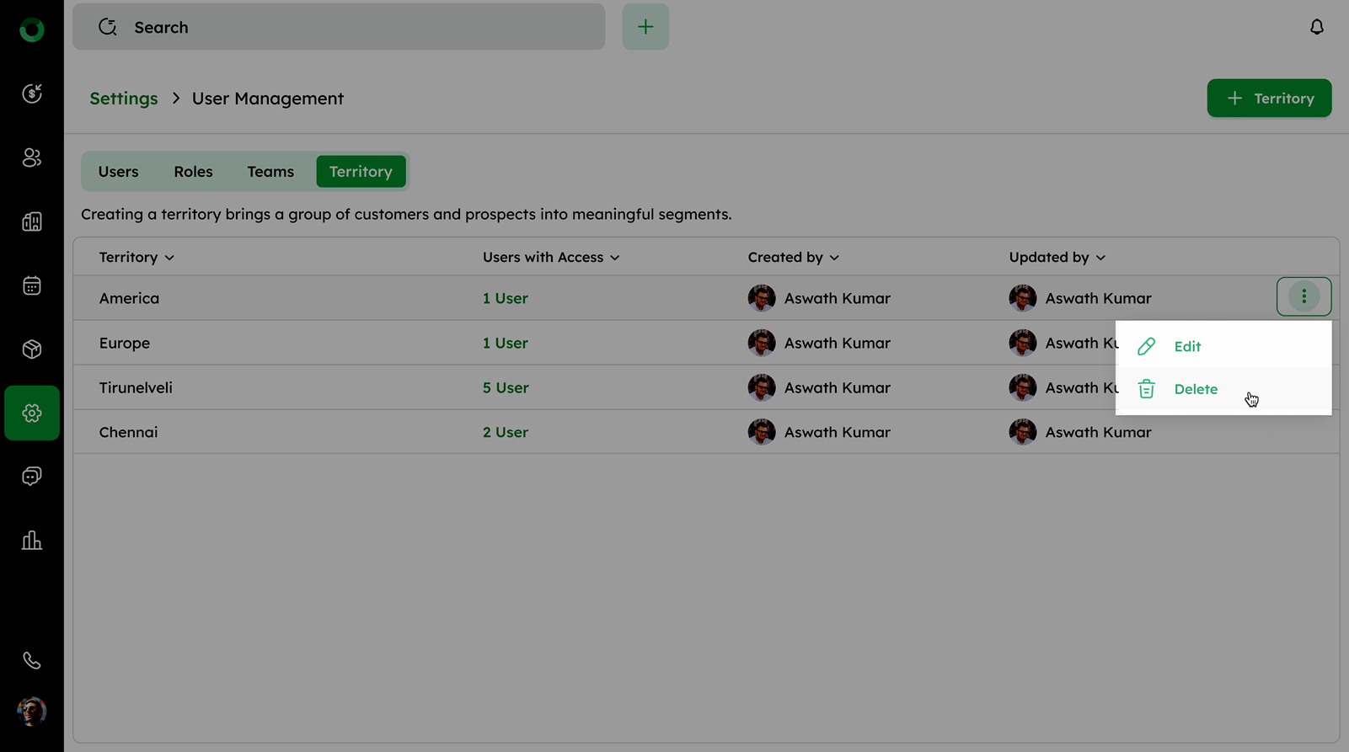Select Delete from the context menu
Image resolution: width=1349 pixels, height=752 pixels.
click(1195, 389)
